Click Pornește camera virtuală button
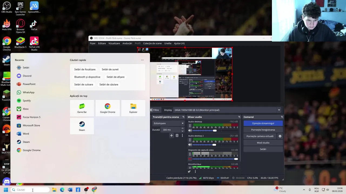The width and height of the screenshot is (346, 194). click(260, 136)
